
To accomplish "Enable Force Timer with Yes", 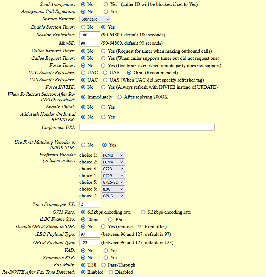I will coord(103,66).
